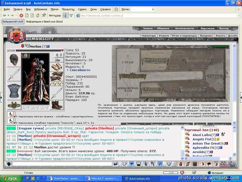The height and width of the screenshot is (182, 242).
Task: Click the Exit door icon in bottom bar
Action: point(216,164)
